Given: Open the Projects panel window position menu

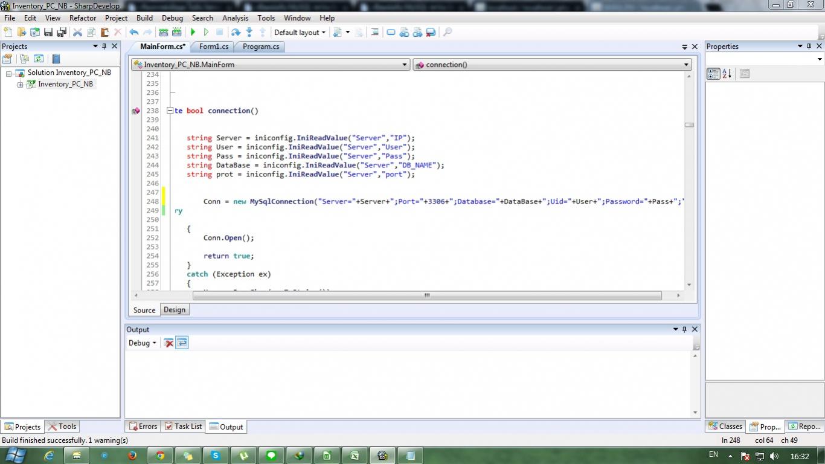Looking at the screenshot, I should pos(95,47).
